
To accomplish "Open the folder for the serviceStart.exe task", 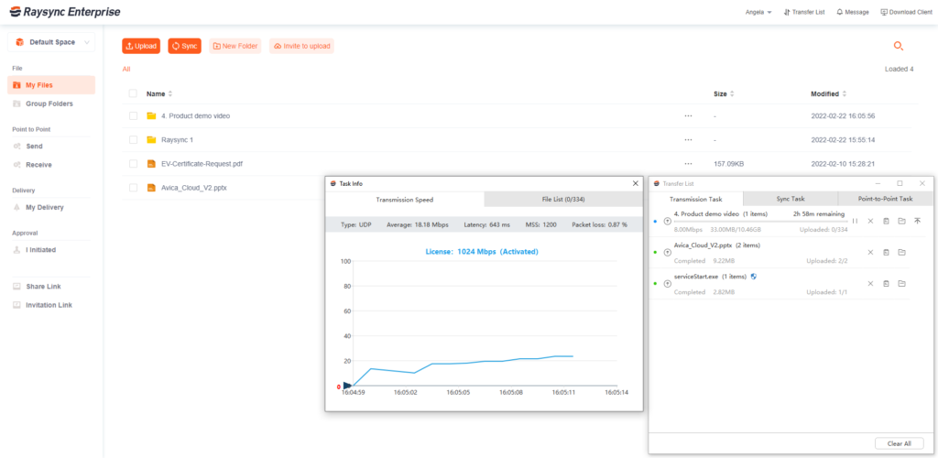I will (901, 283).
